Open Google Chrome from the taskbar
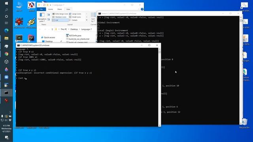The image size is (253, 142). [6, 54]
